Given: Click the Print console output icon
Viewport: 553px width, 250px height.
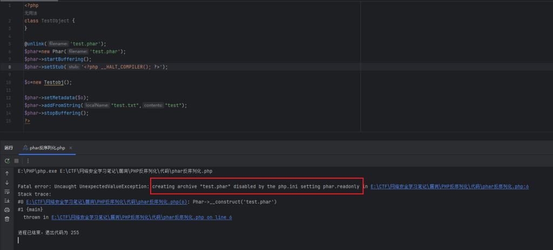Looking at the screenshot, I should tap(7, 210).
